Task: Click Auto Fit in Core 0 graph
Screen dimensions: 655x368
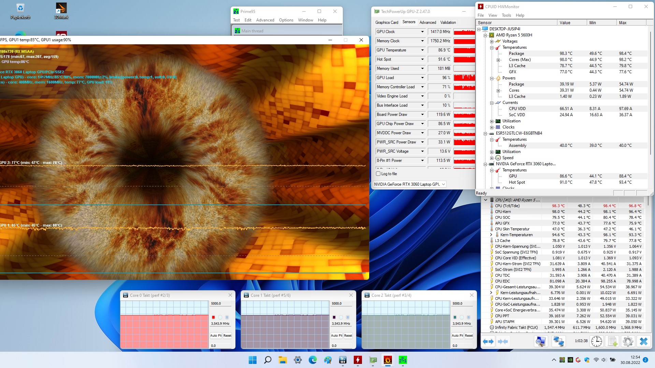Action: [x=216, y=336]
